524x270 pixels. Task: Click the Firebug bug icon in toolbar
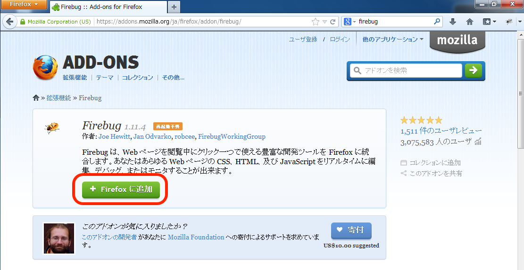[x=509, y=22]
